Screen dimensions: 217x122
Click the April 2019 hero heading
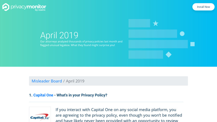click(x=59, y=35)
